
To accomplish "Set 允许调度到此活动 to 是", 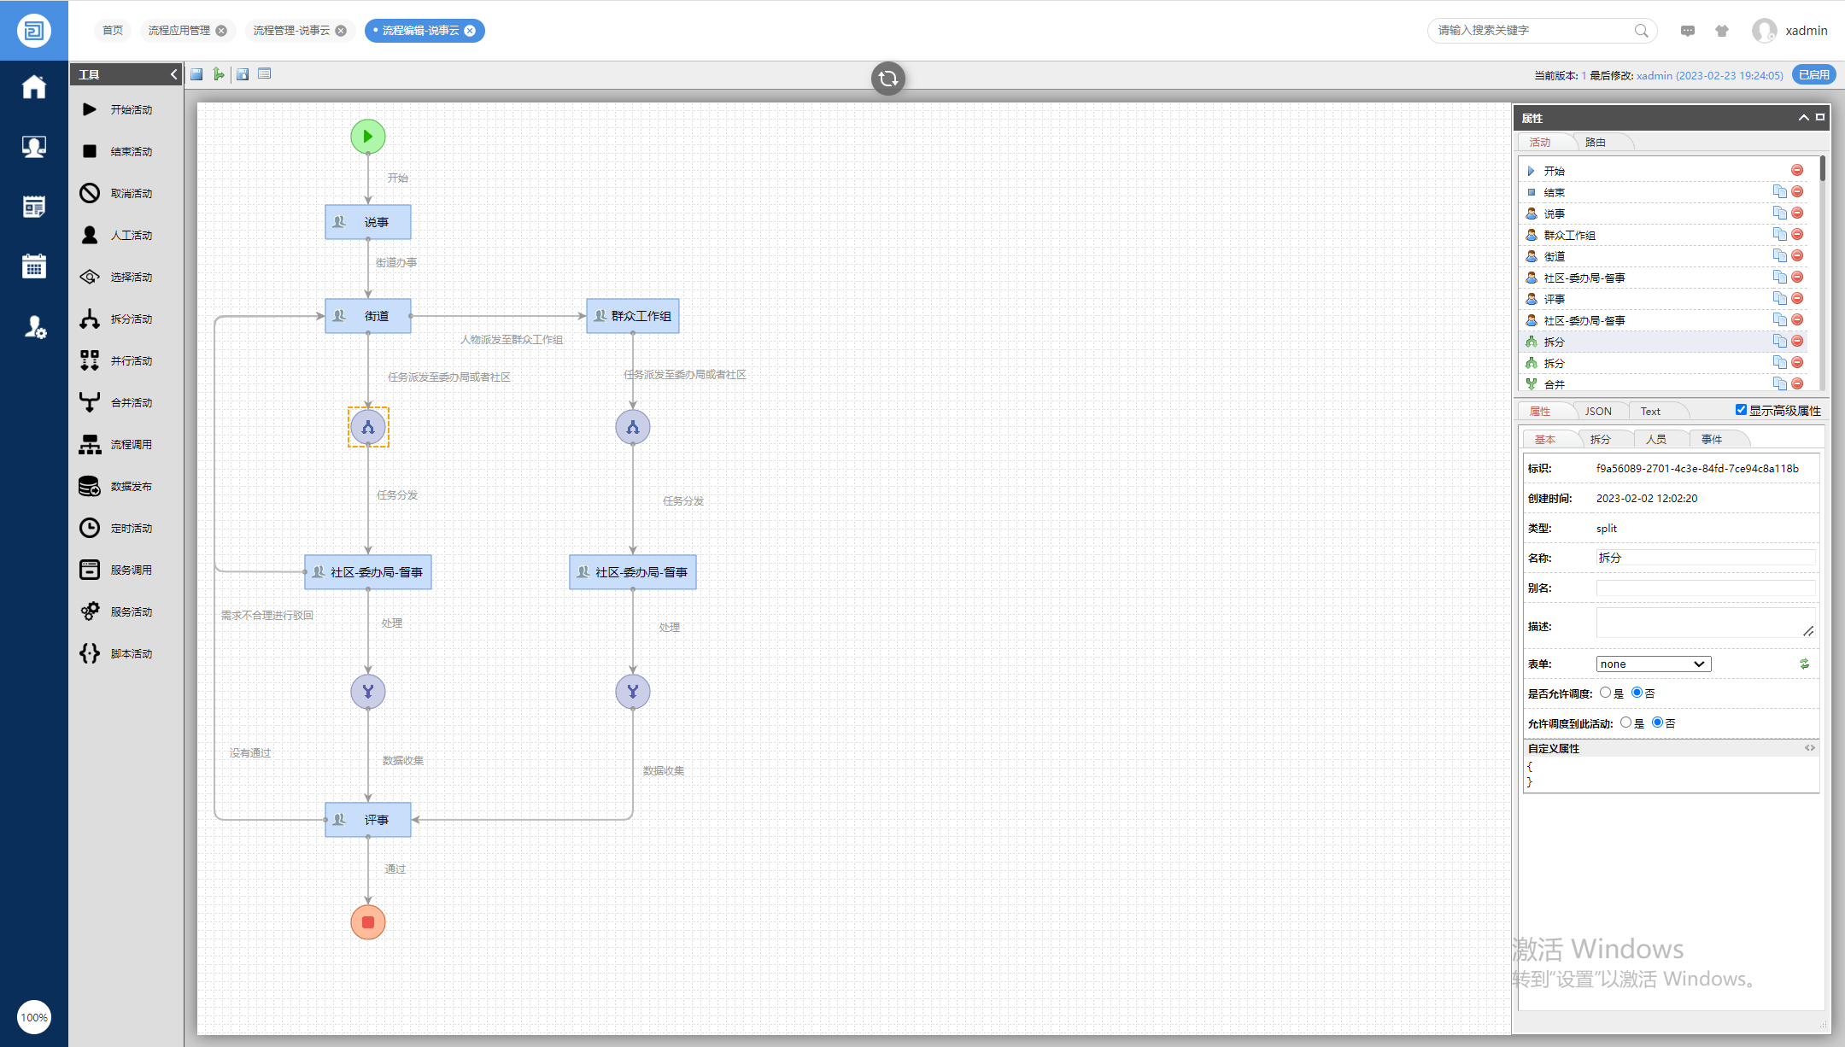I will [x=1625, y=722].
